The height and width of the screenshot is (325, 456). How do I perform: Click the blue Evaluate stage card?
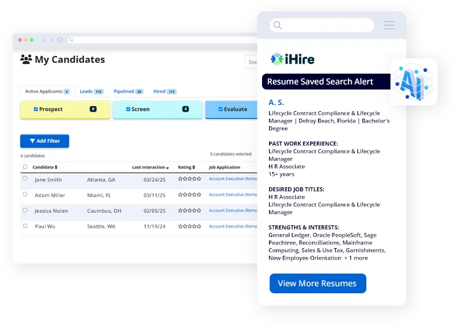[x=231, y=110]
